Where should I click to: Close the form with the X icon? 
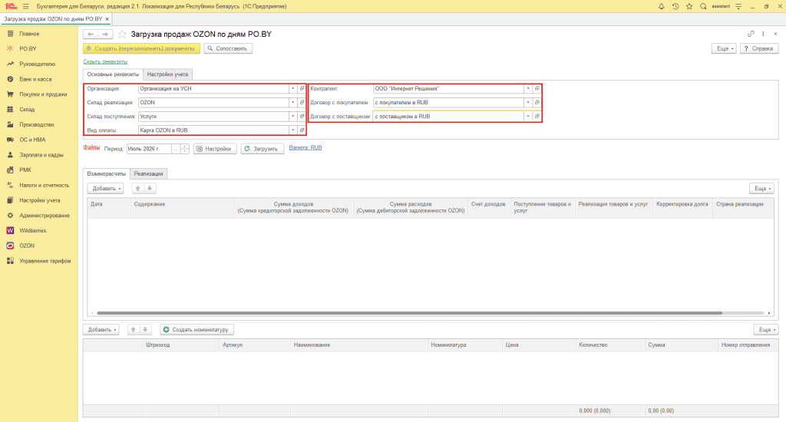[775, 34]
